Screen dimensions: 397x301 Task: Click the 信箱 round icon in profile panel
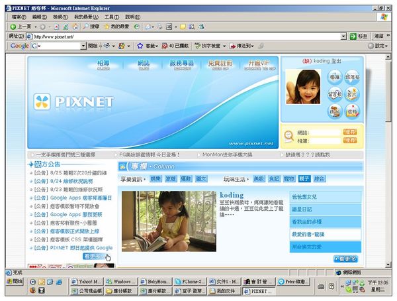pos(352,111)
